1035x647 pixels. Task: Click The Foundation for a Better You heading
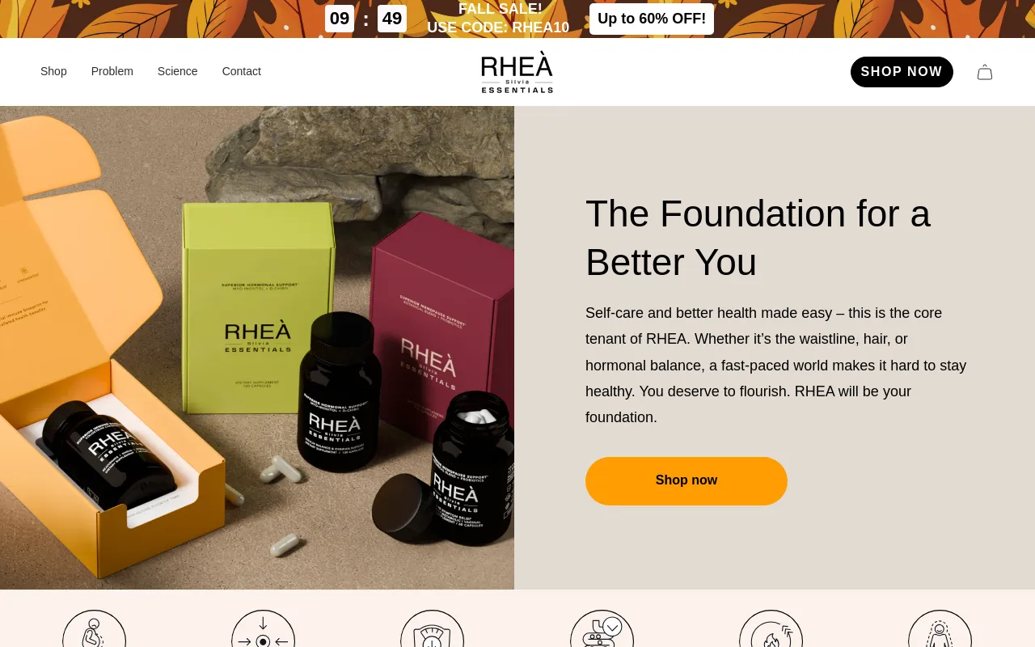click(758, 238)
